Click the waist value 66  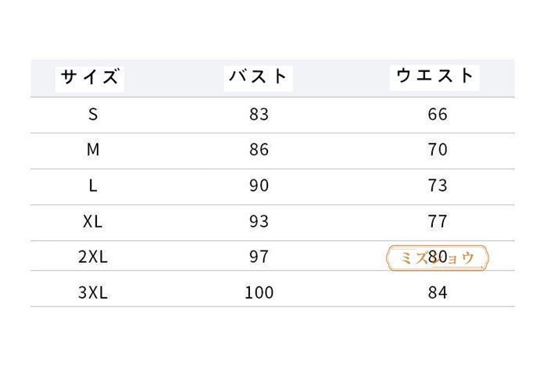438,114
